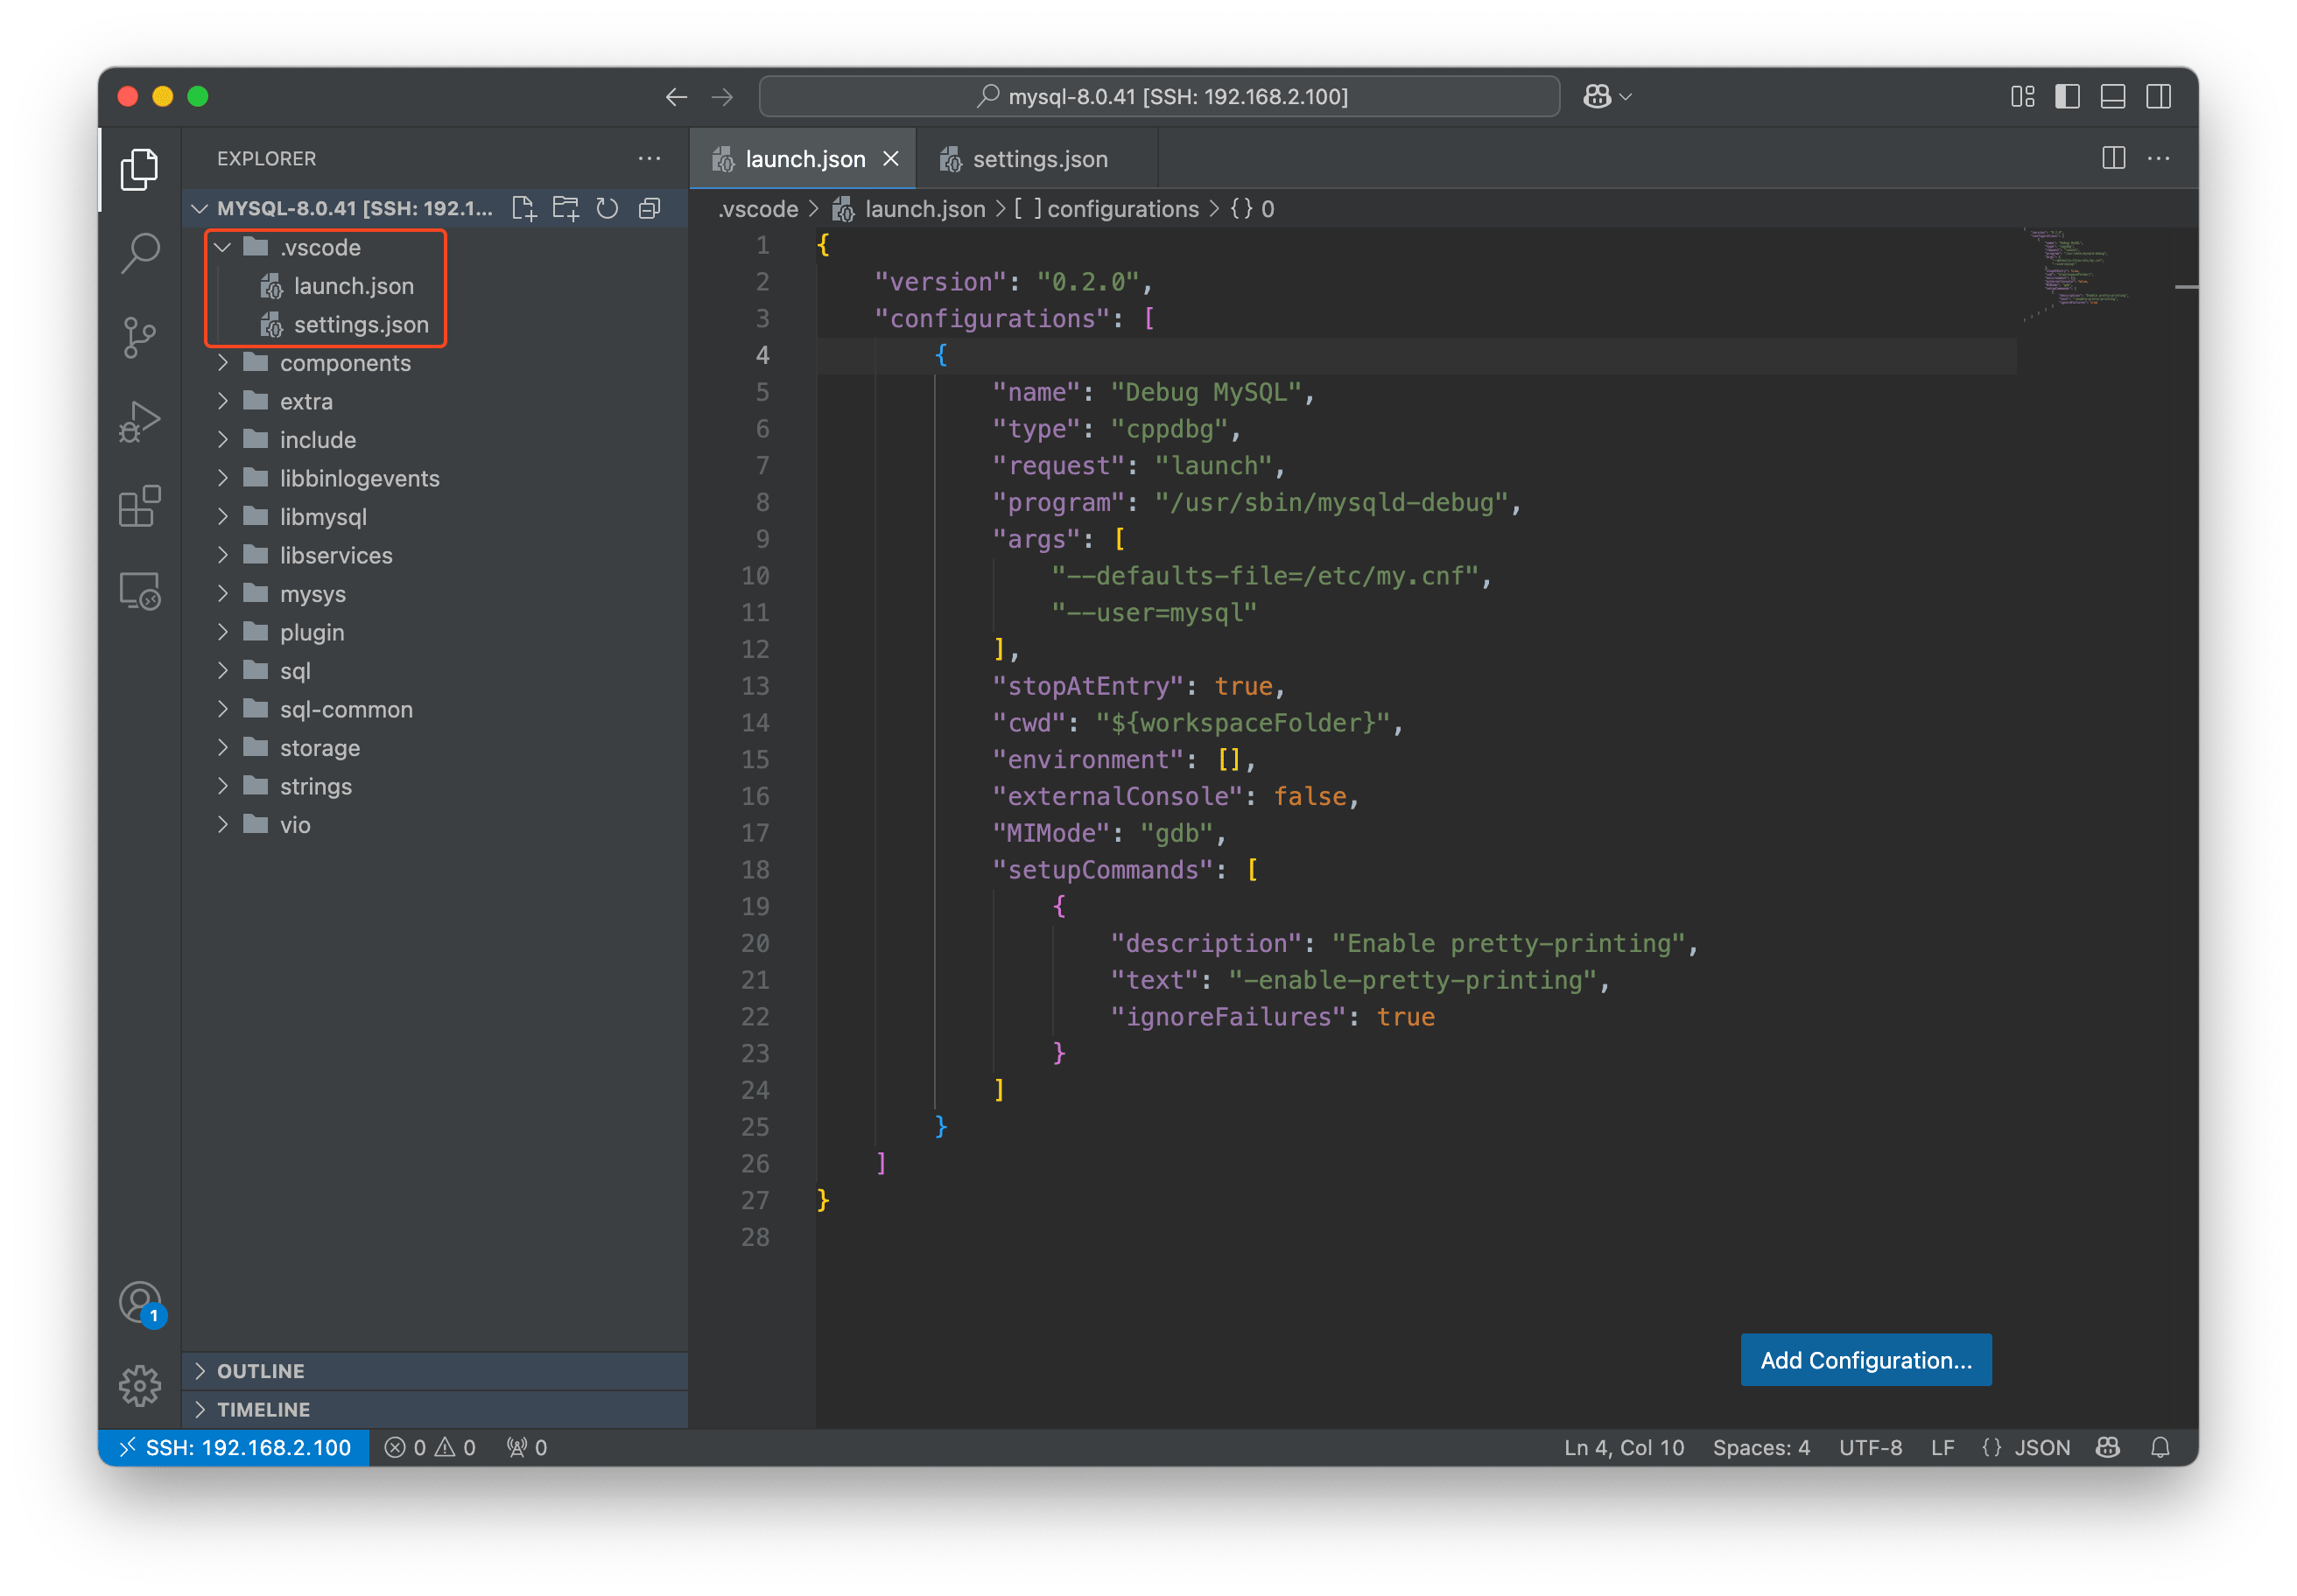Image resolution: width=2297 pixels, height=1596 pixels.
Task: Click the forwarded ports status item
Action: click(x=526, y=1448)
